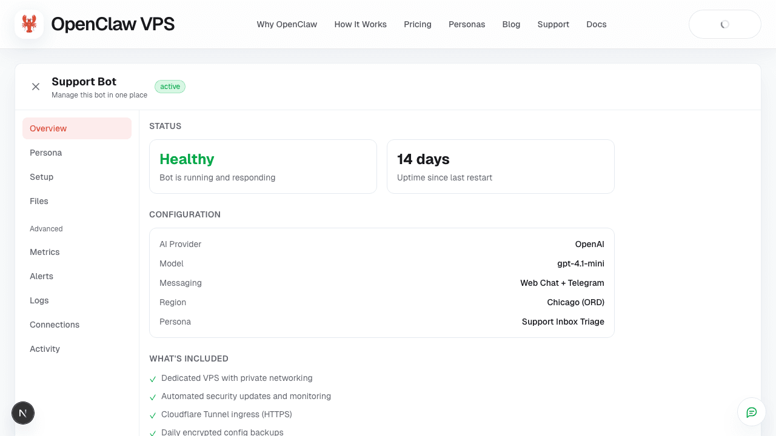Click the green "active" status badge
Viewport: 776px width, 436px height.
point(170,86)
